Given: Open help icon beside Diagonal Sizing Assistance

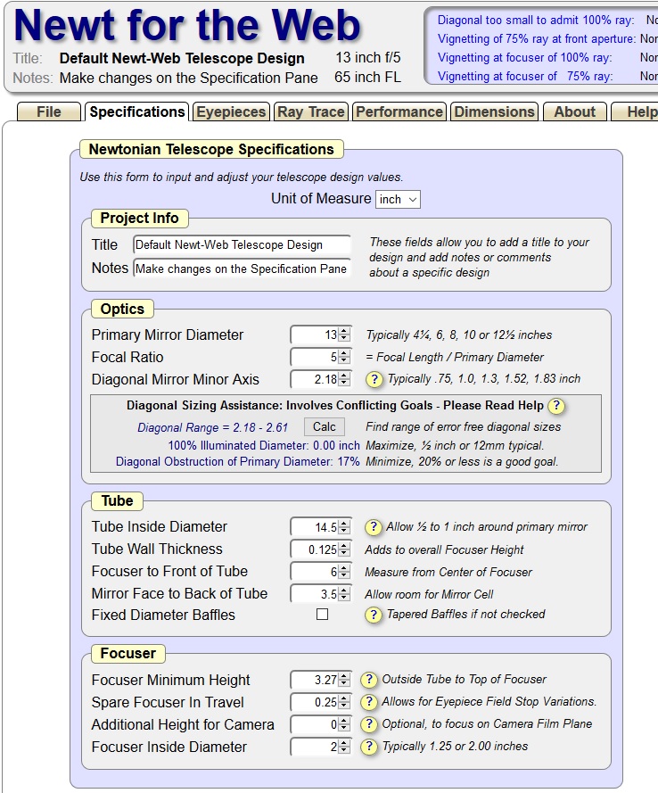Looking at the screenshot, I should tap(556, 406).
